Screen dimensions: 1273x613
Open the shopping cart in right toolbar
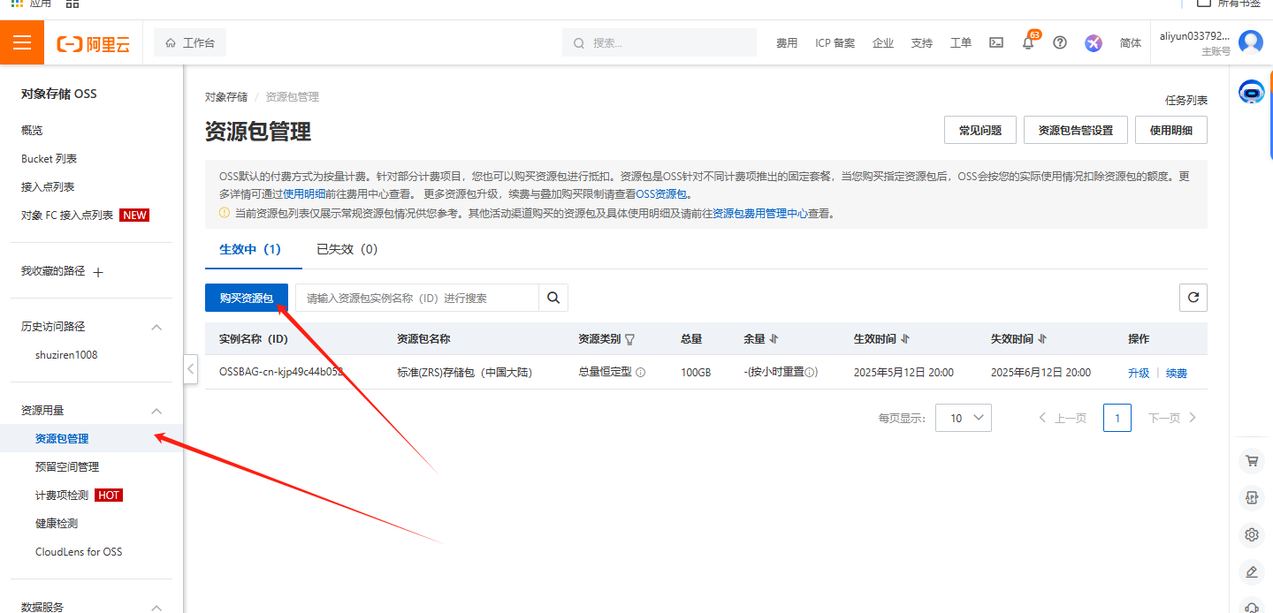1251,460
